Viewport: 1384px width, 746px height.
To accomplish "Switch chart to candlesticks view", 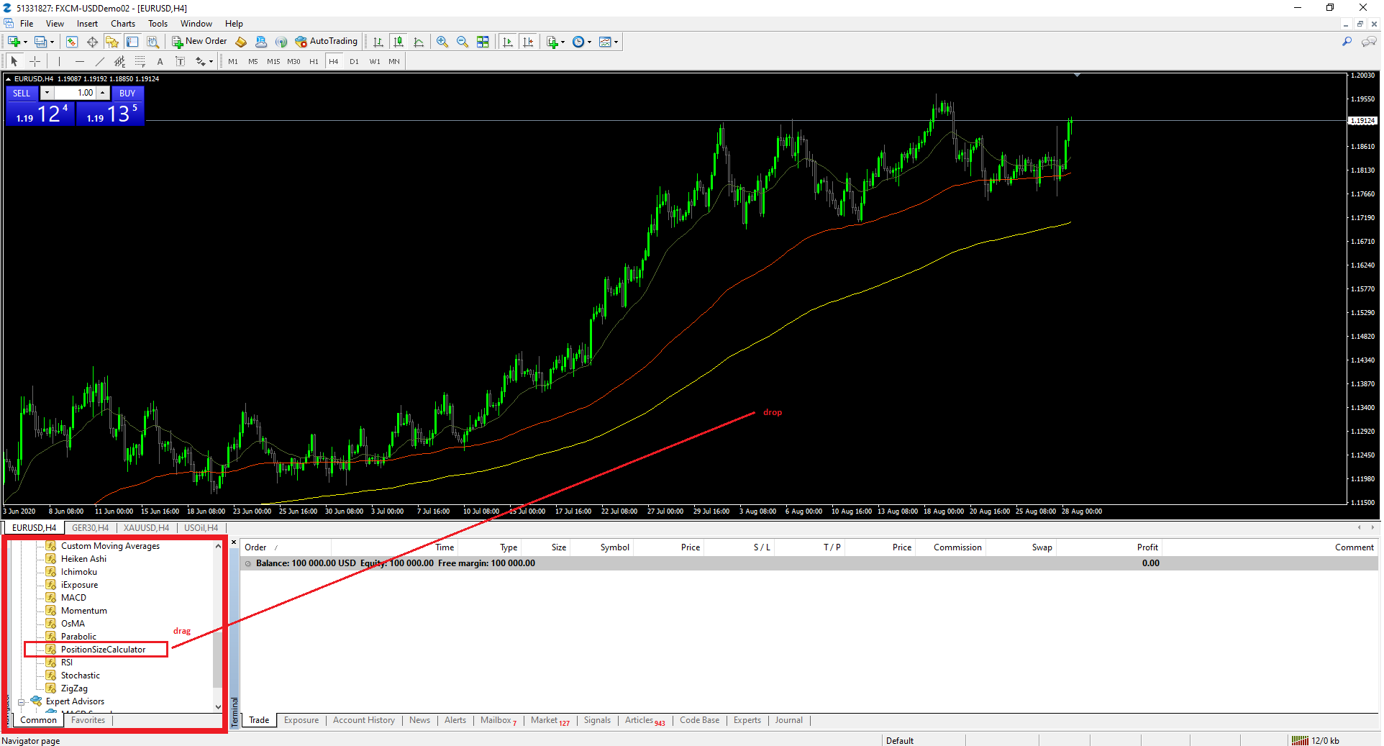I will (399, 42).
